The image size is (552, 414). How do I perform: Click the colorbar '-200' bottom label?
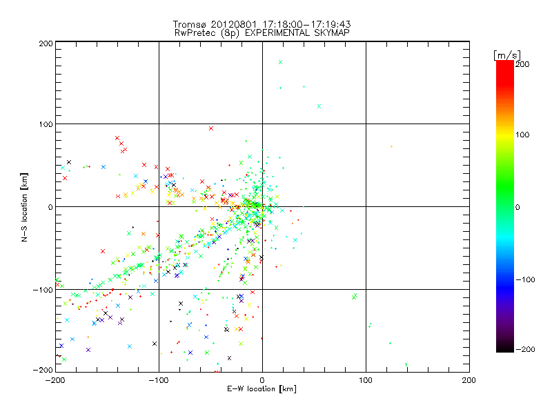(x=525, y=349)
